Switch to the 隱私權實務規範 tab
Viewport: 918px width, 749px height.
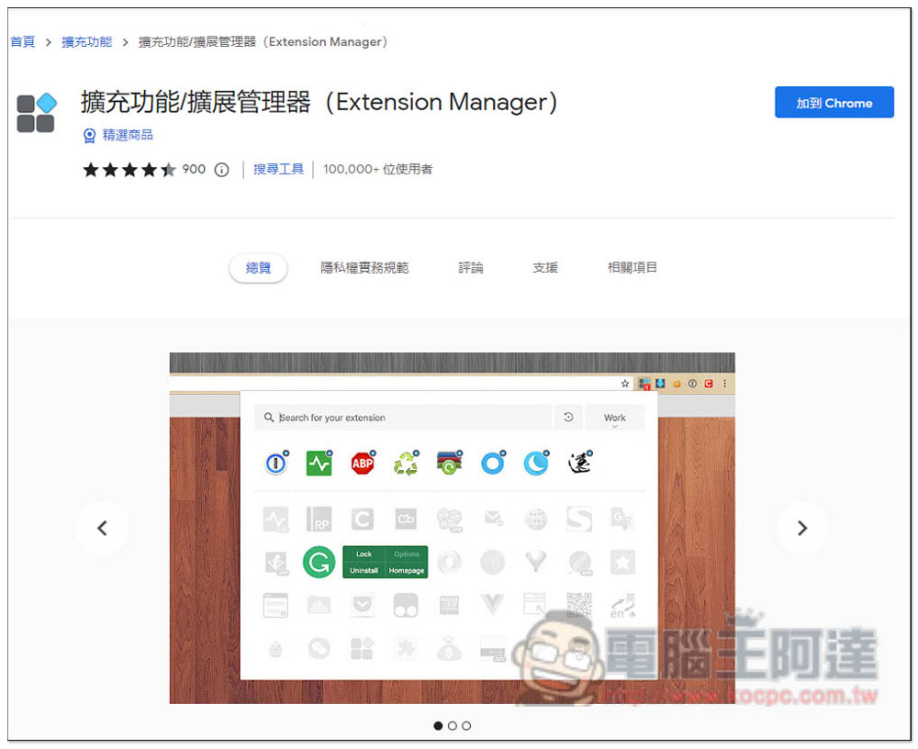(364, 268)
